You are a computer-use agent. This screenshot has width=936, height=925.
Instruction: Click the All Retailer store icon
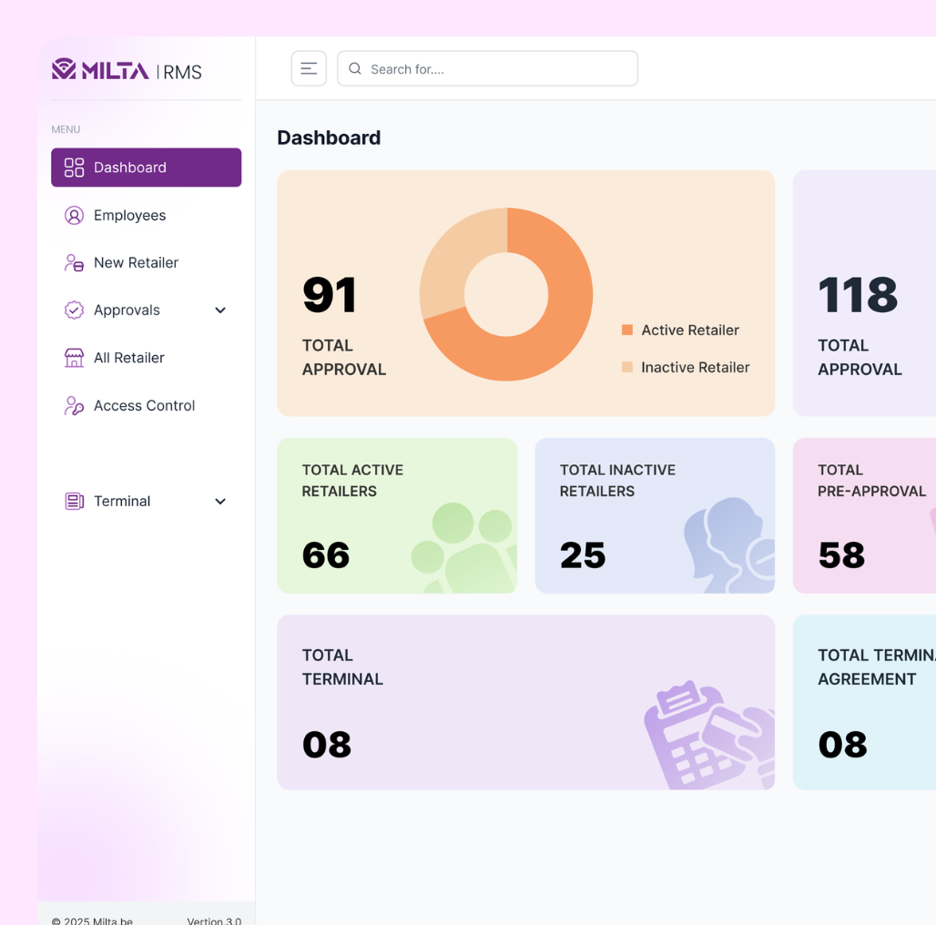coord(74,358)
